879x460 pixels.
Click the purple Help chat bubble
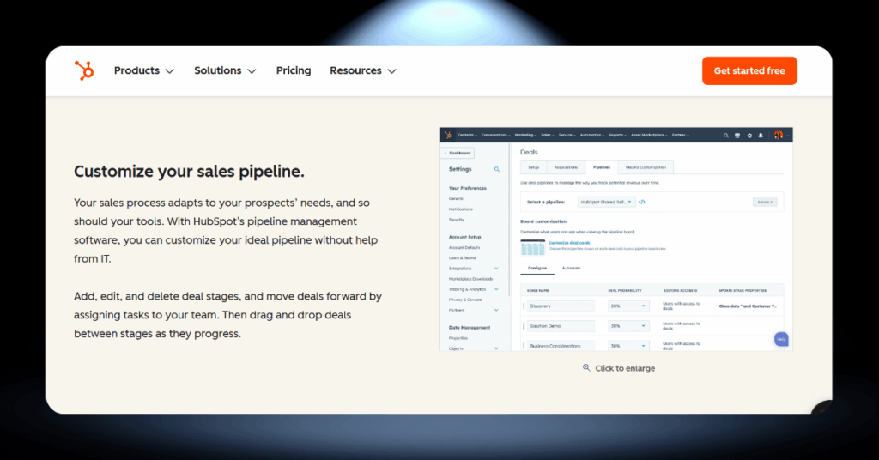781,339
